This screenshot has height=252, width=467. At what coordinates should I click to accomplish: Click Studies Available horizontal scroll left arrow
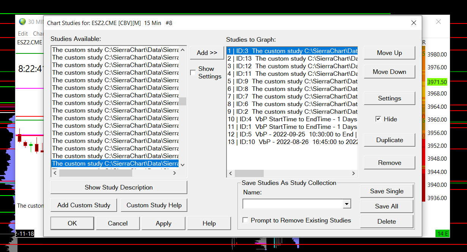pos(55,173)
